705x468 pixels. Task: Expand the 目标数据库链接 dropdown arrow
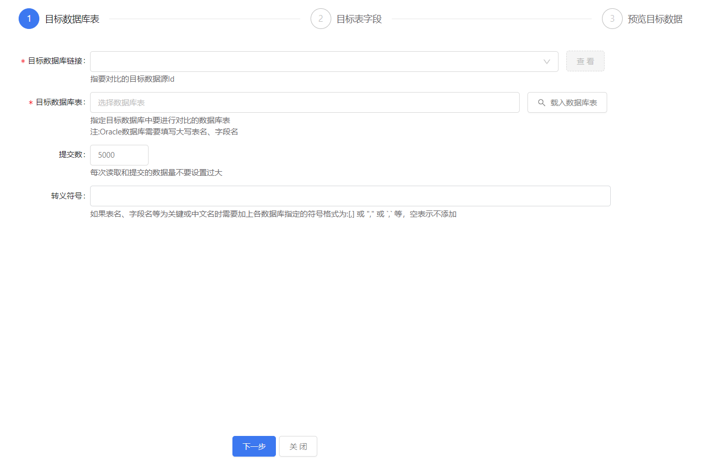tap(547, 62)
